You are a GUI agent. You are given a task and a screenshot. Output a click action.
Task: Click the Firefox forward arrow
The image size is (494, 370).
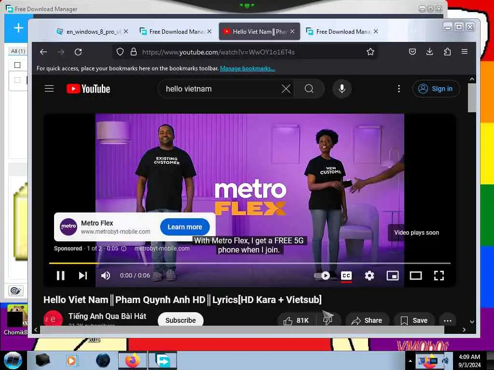61,52
